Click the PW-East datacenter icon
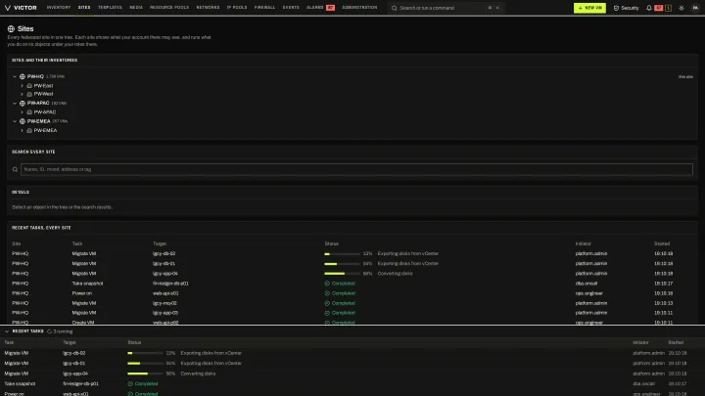705x396 pixels. tap(29, 86)
